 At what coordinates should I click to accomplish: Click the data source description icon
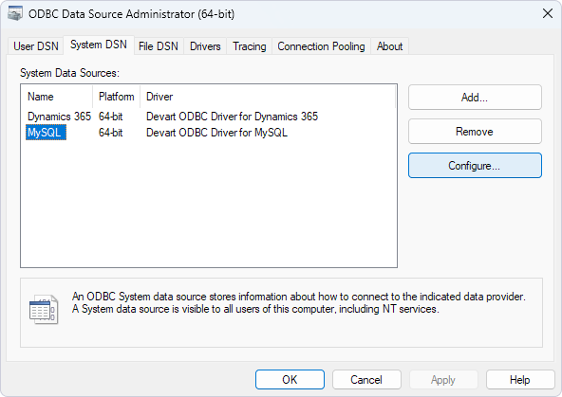click(44, 310)
